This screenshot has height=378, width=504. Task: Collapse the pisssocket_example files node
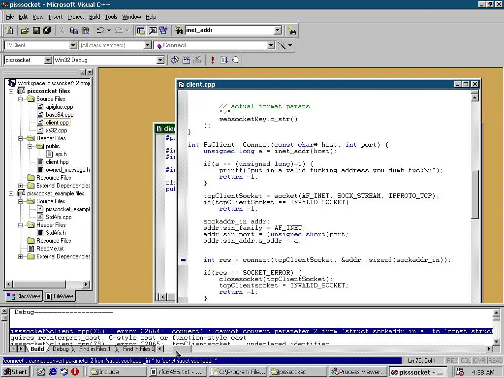pos(11,193)
